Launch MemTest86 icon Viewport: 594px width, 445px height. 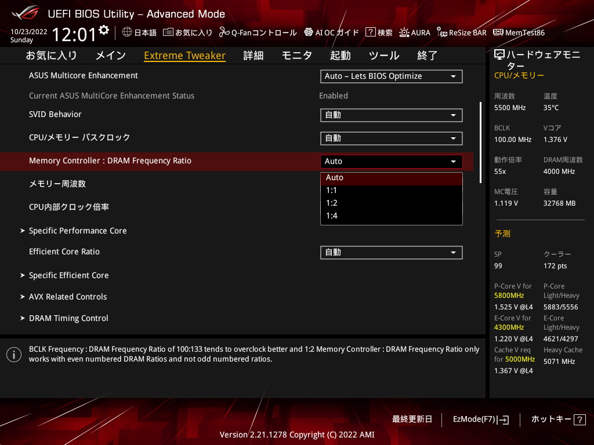pyautogui.click(x=498, y=32)
